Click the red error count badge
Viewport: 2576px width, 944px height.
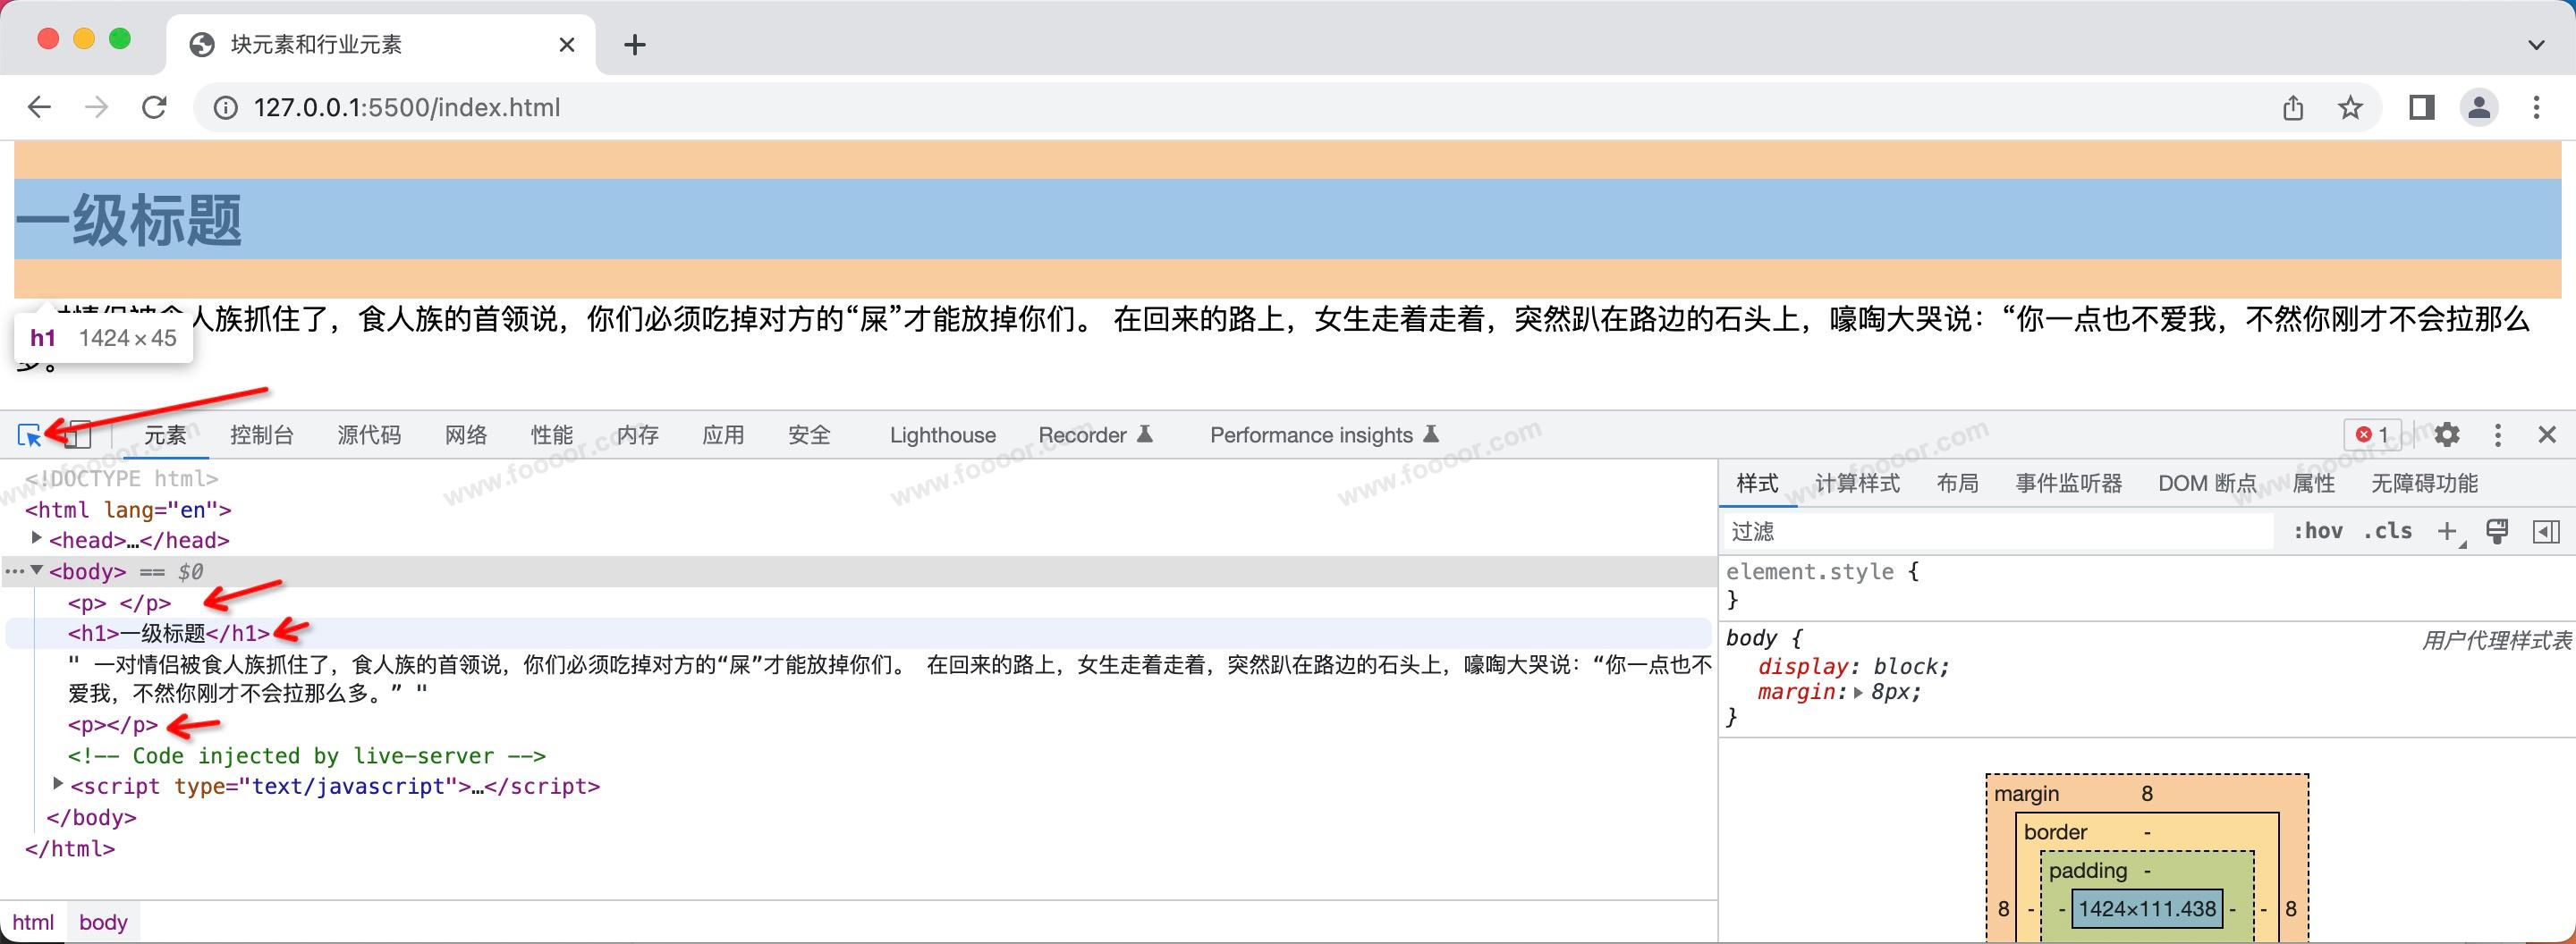tap(2372, 434)
